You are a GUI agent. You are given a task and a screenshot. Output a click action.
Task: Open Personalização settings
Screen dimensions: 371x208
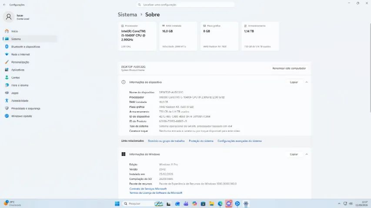30,62
